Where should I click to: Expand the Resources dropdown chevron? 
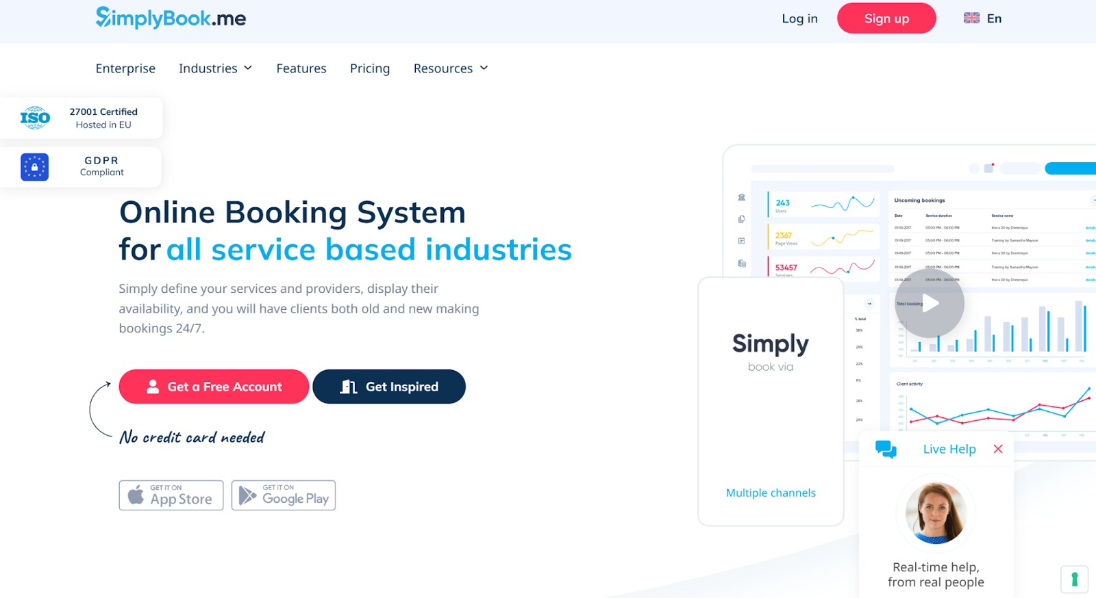click(x=484, y=68)
